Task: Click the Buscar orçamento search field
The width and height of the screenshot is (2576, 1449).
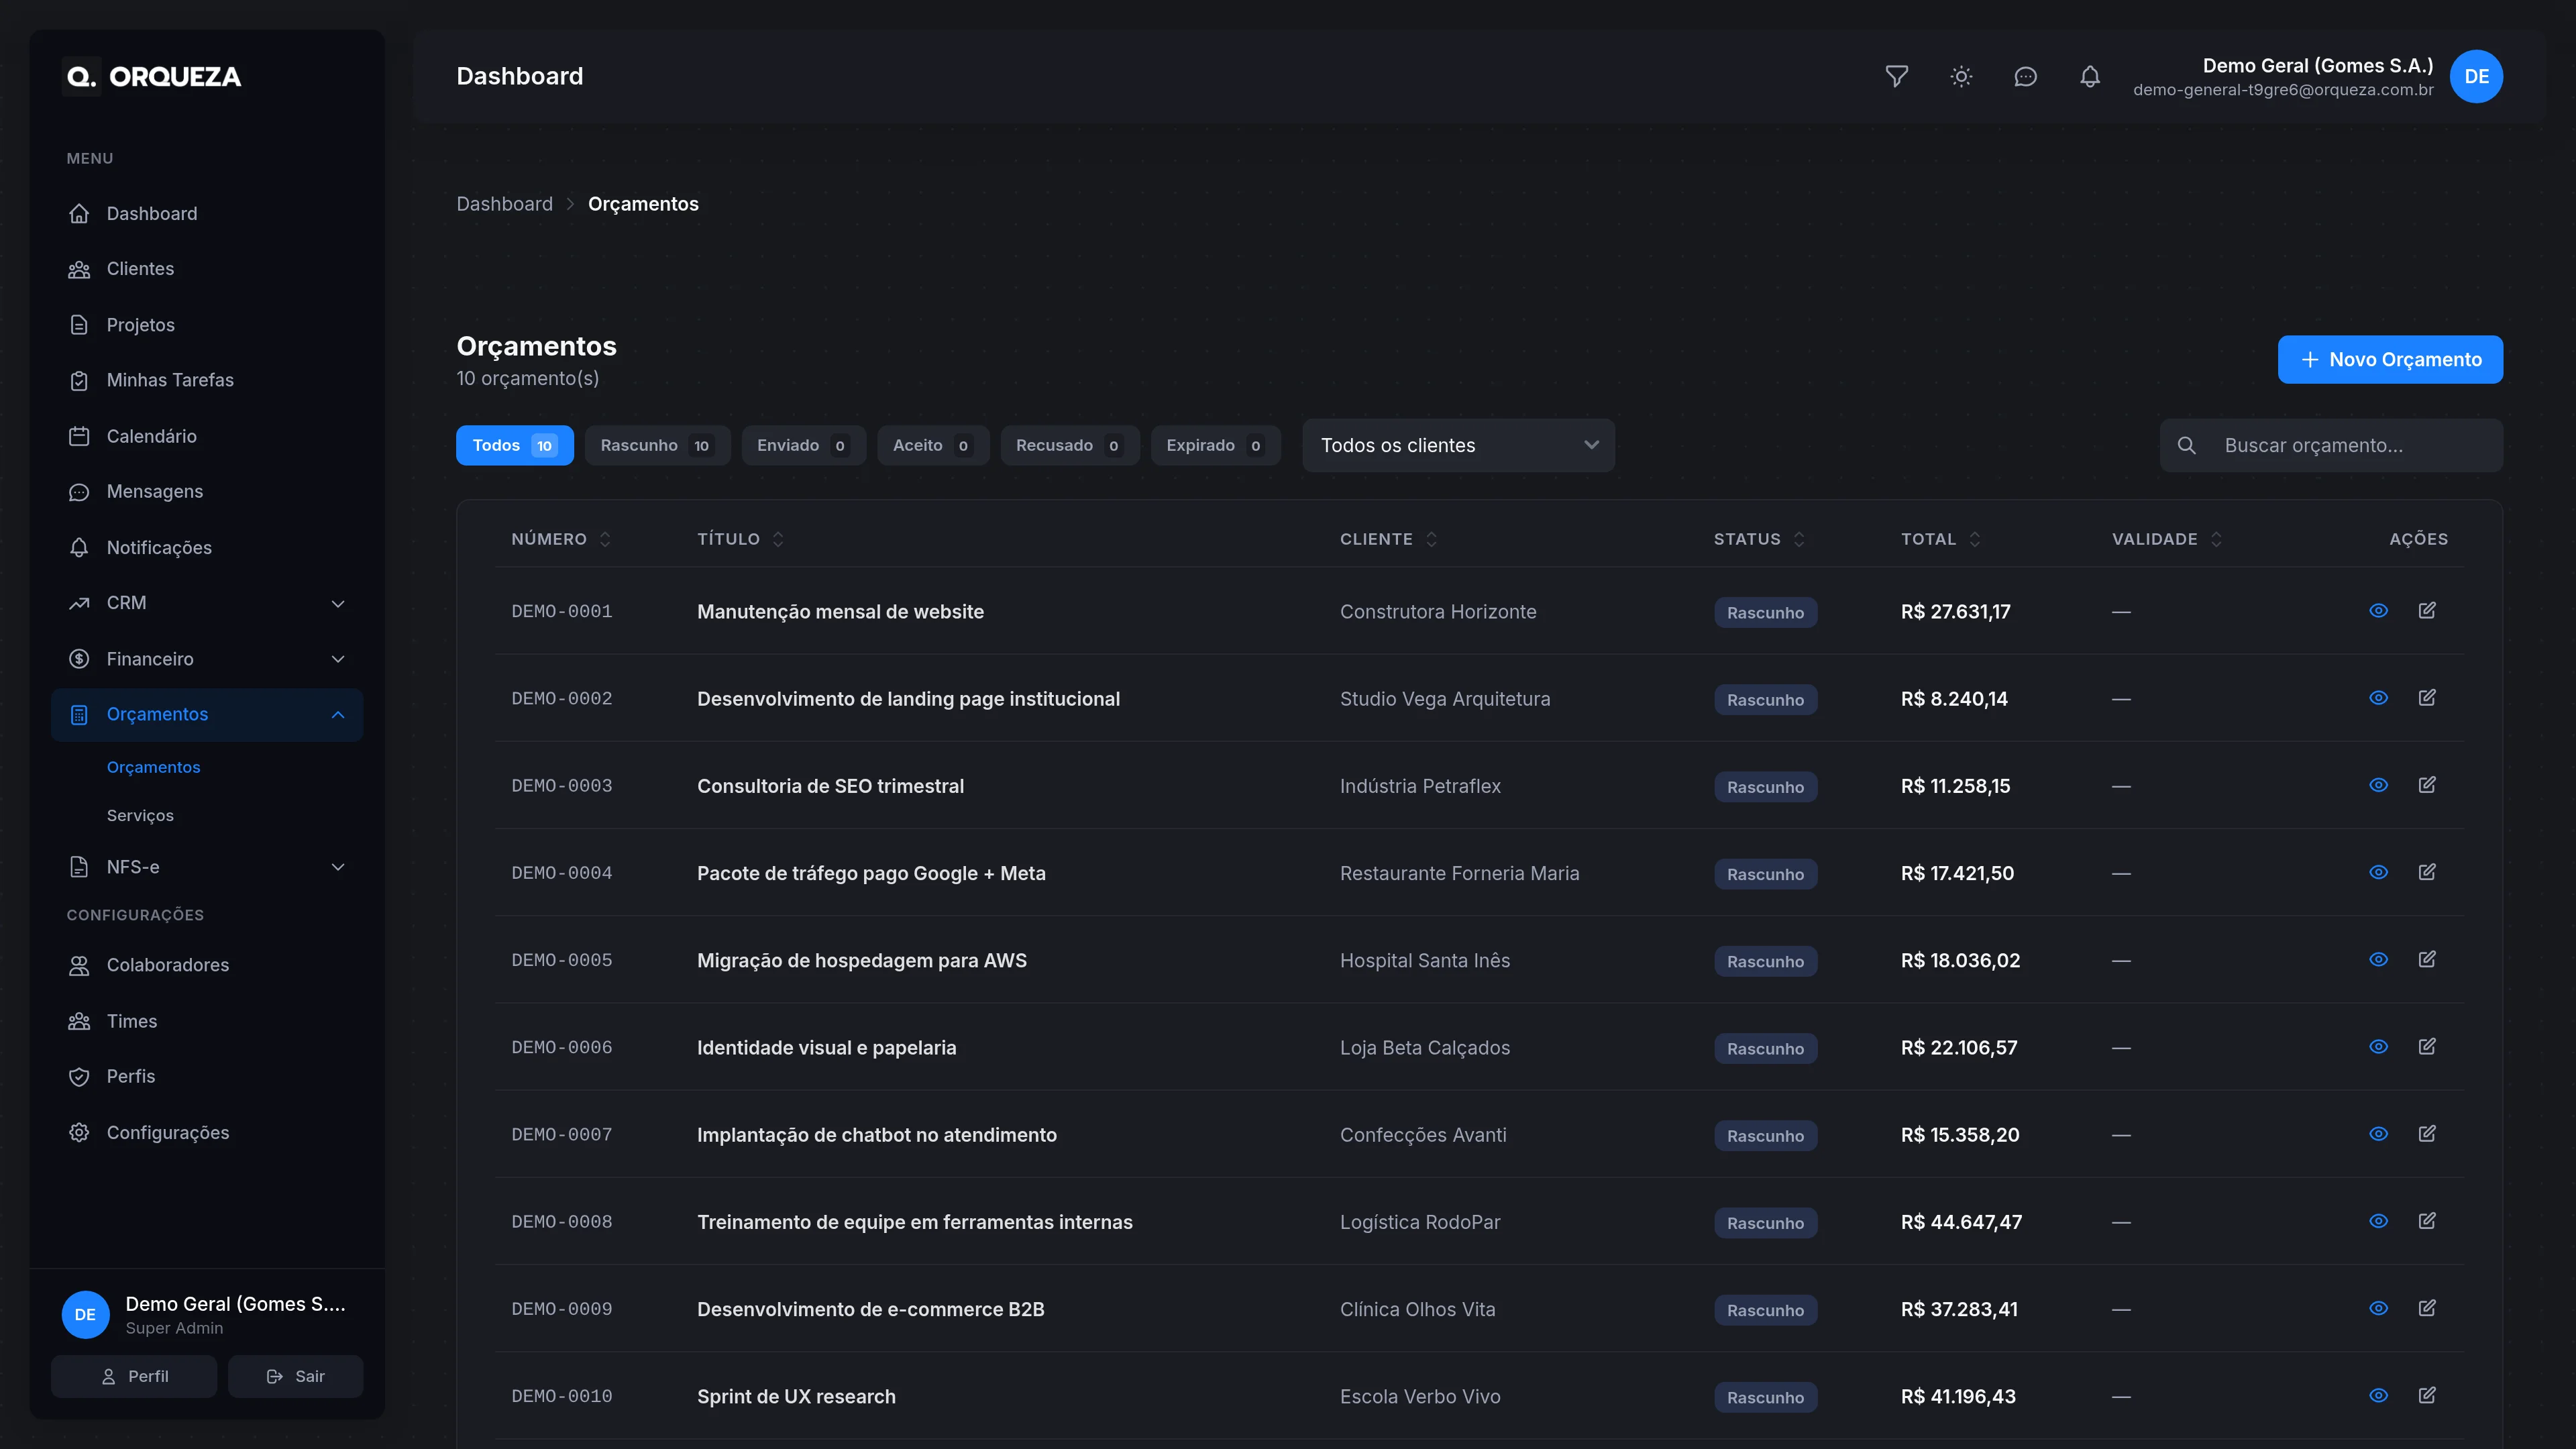Action: coord(2331,445)
